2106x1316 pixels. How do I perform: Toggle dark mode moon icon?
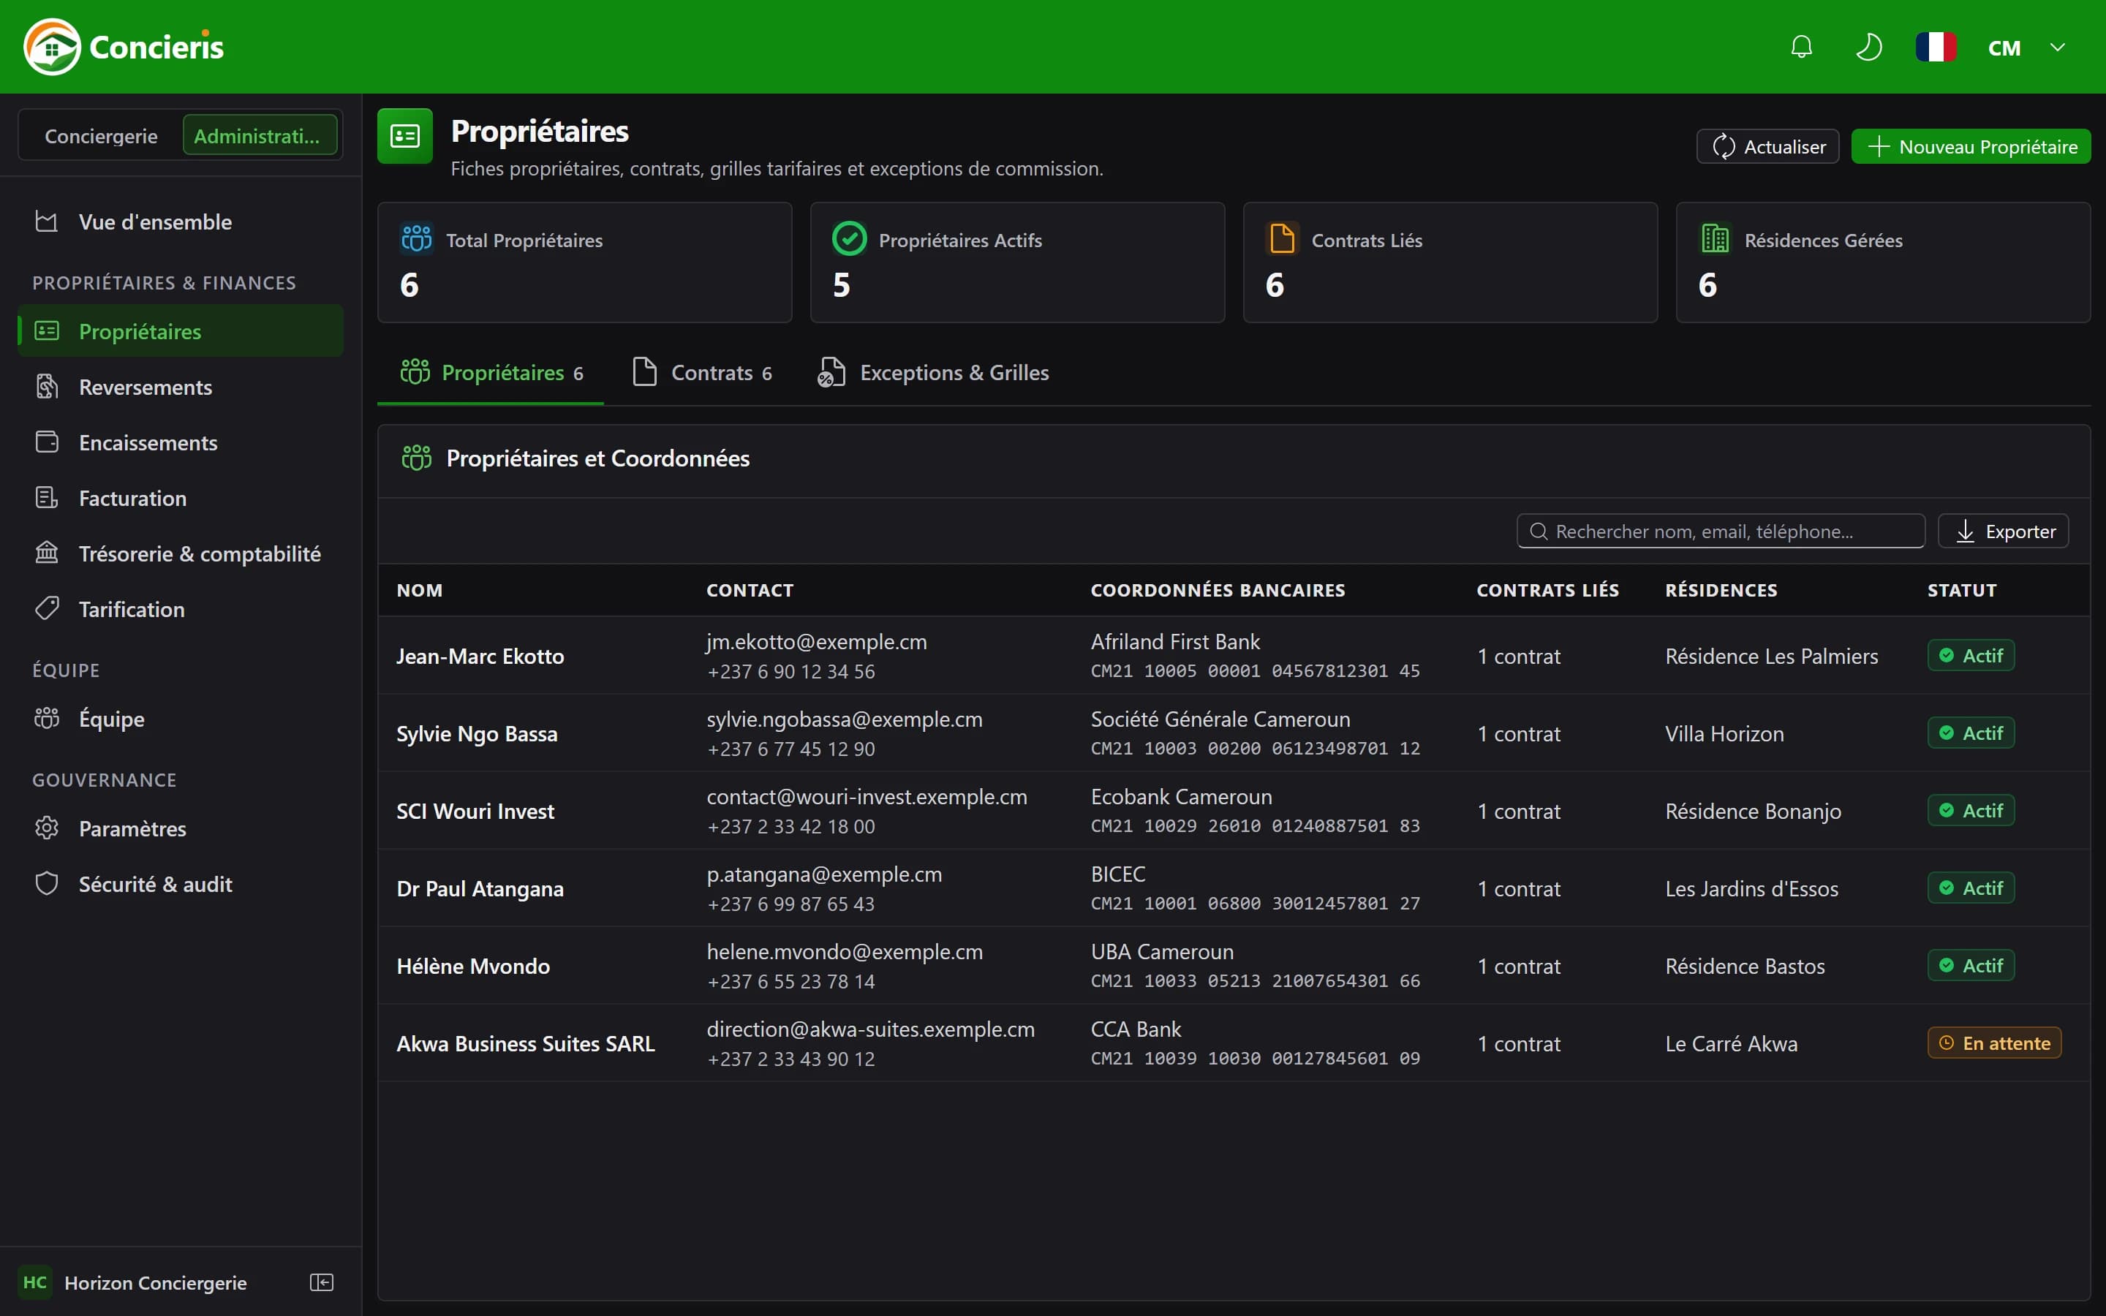[x=1868, y=47]
